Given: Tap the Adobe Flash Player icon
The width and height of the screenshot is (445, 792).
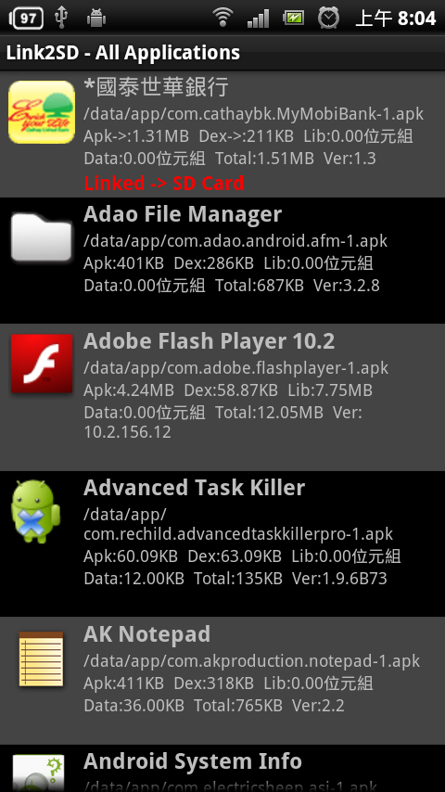Looking at the screenshot, I should tap(42, 364).
